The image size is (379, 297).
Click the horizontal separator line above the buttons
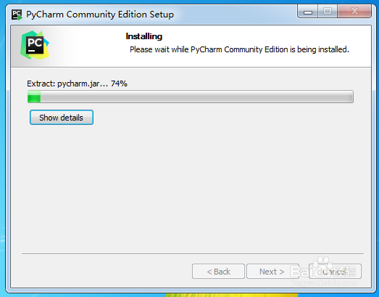point(193,254)
